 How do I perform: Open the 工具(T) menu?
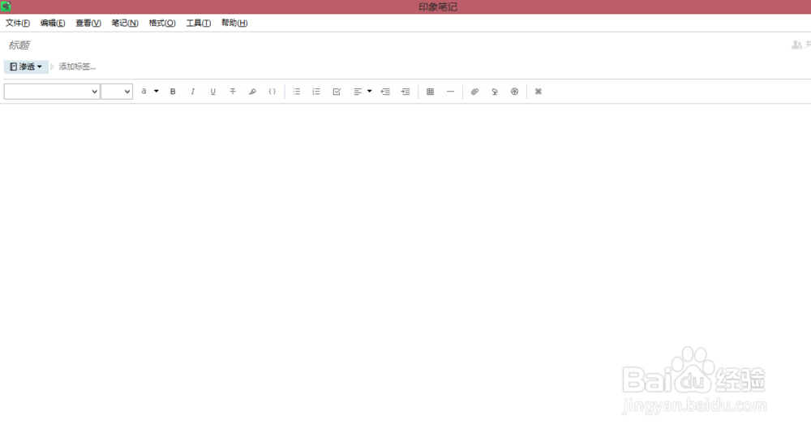tap(198, 23)
